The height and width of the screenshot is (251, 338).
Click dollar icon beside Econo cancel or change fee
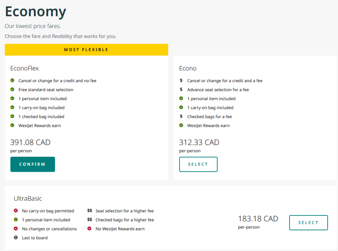click(x=181, y=81)
